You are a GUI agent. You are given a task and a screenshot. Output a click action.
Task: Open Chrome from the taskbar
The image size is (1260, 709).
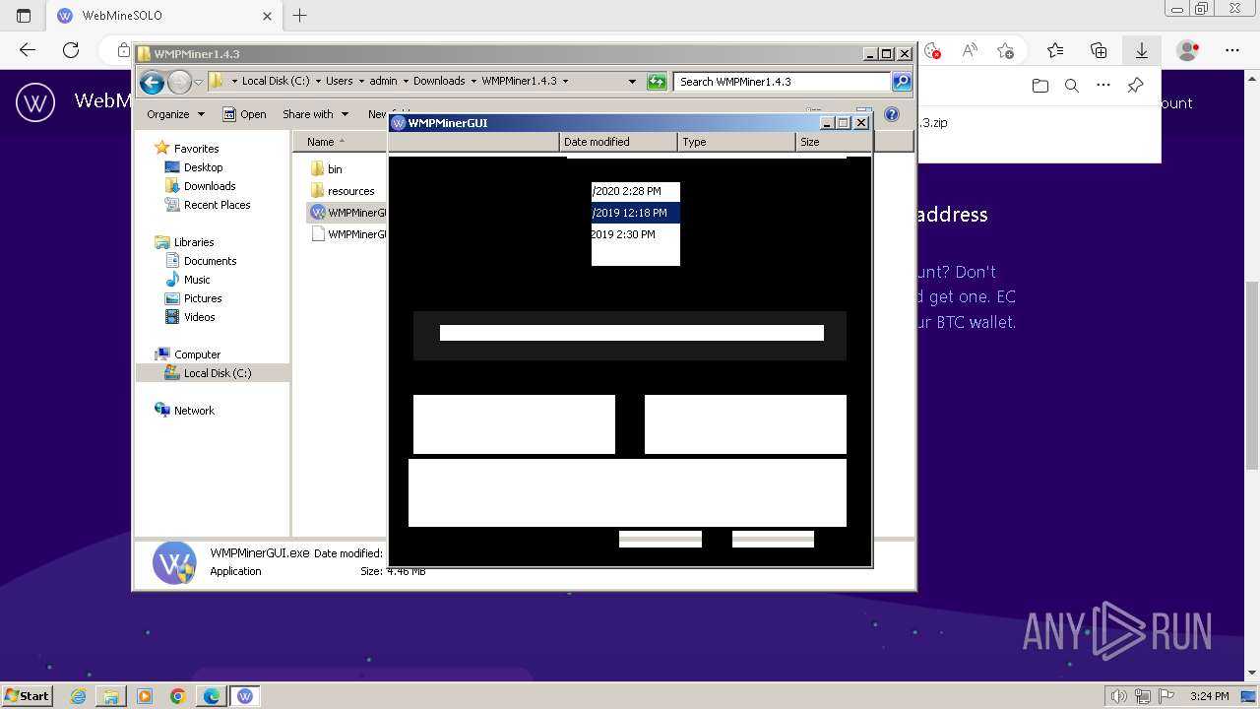click(x=178, y=696)
